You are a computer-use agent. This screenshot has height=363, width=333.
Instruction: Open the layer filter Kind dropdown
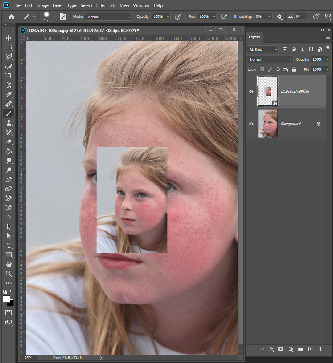[x=263, y=49]
